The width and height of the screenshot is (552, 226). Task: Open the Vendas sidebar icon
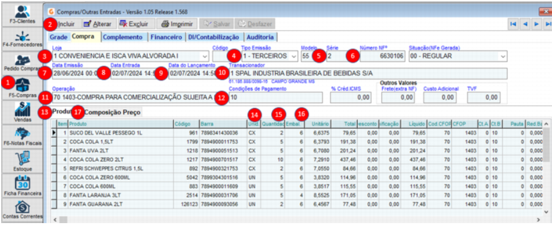tap(22, 112)
